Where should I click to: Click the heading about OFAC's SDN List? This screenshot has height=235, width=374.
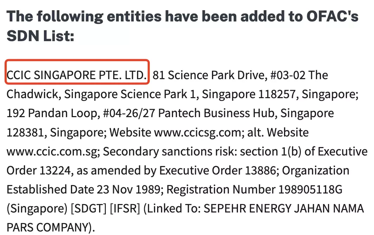point(182,26)
